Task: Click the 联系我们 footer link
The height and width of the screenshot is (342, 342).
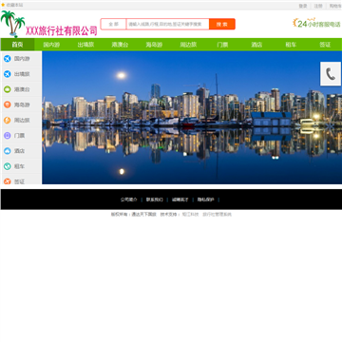Action: click(155, 199)
